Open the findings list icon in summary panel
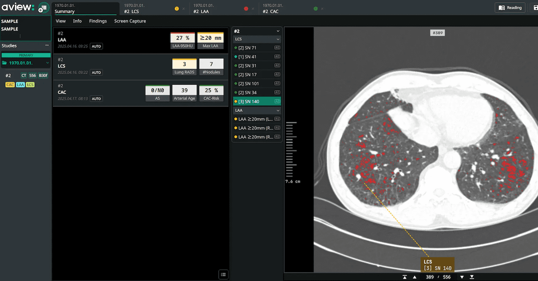 coord(223,274)
